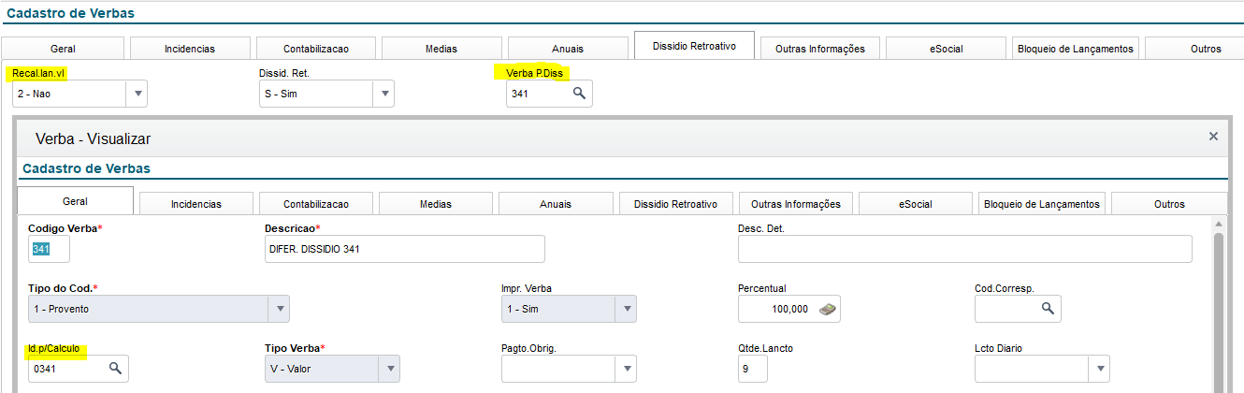1244x393 pixels.
Task: Expand the Recal.lan.vl dropdown
Action: tap(137, 94)
